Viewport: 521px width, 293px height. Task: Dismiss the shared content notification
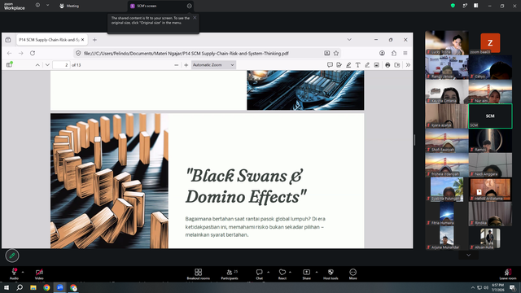[195, 18]
